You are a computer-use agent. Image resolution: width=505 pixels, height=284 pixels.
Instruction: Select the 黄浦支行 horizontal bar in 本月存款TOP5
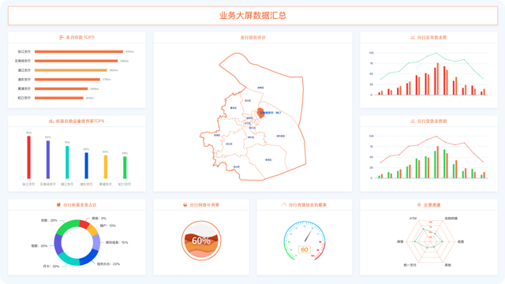tap(62, 89)
